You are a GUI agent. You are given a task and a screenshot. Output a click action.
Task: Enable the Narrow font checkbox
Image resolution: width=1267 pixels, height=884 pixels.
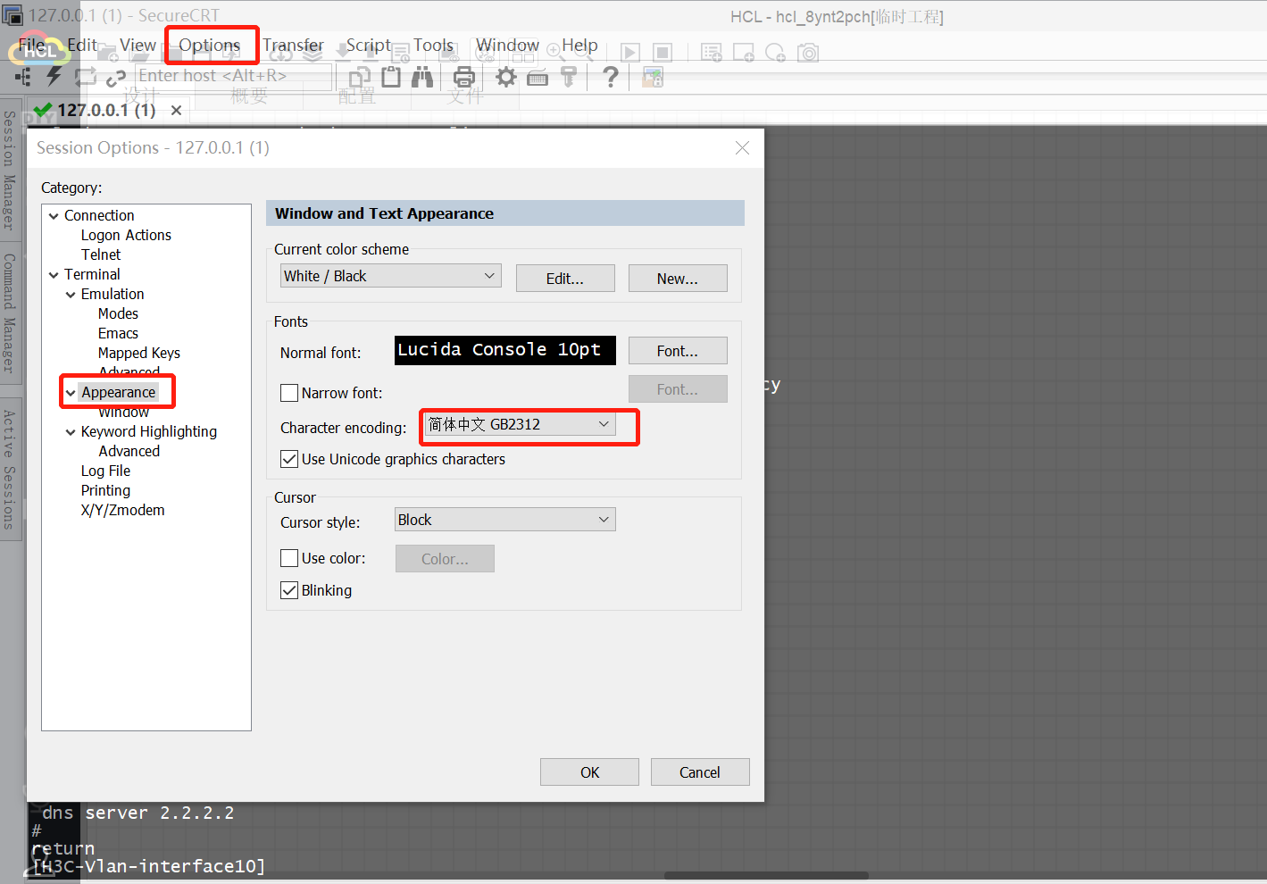point(289,393)
